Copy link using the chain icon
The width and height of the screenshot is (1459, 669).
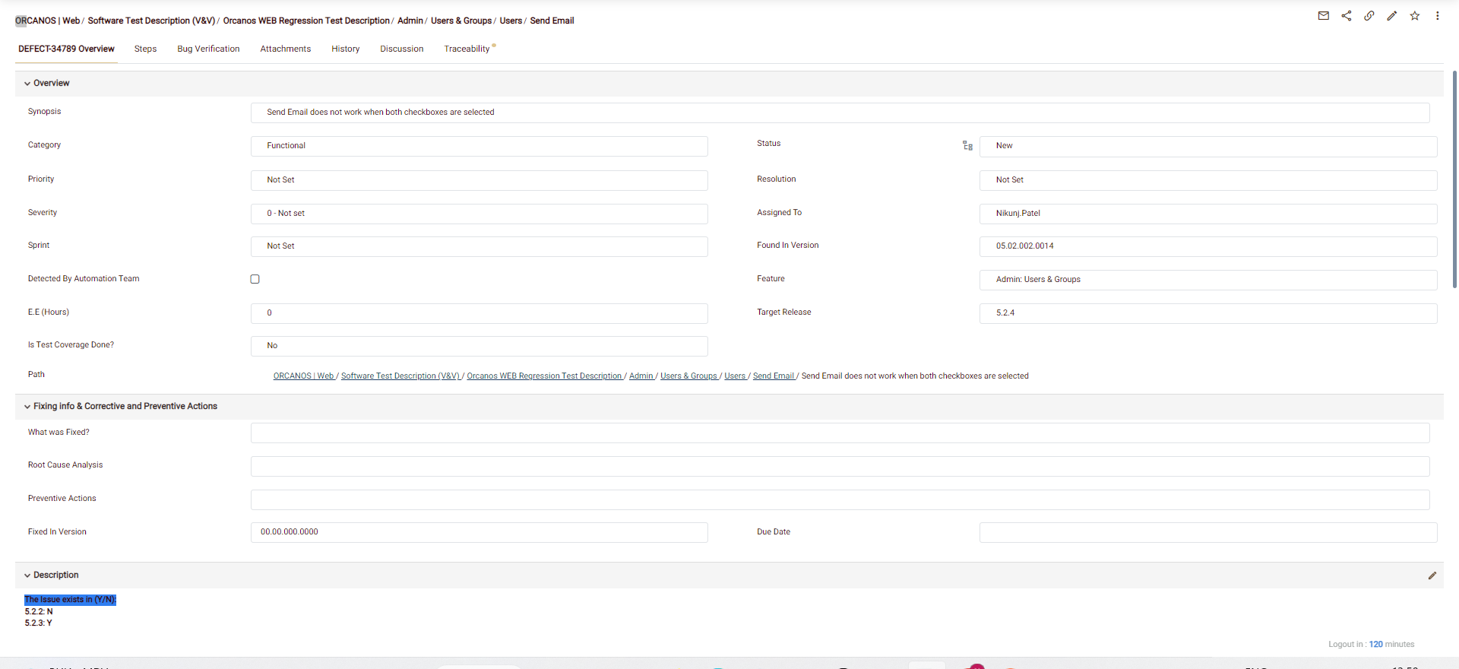[1369, 16]
